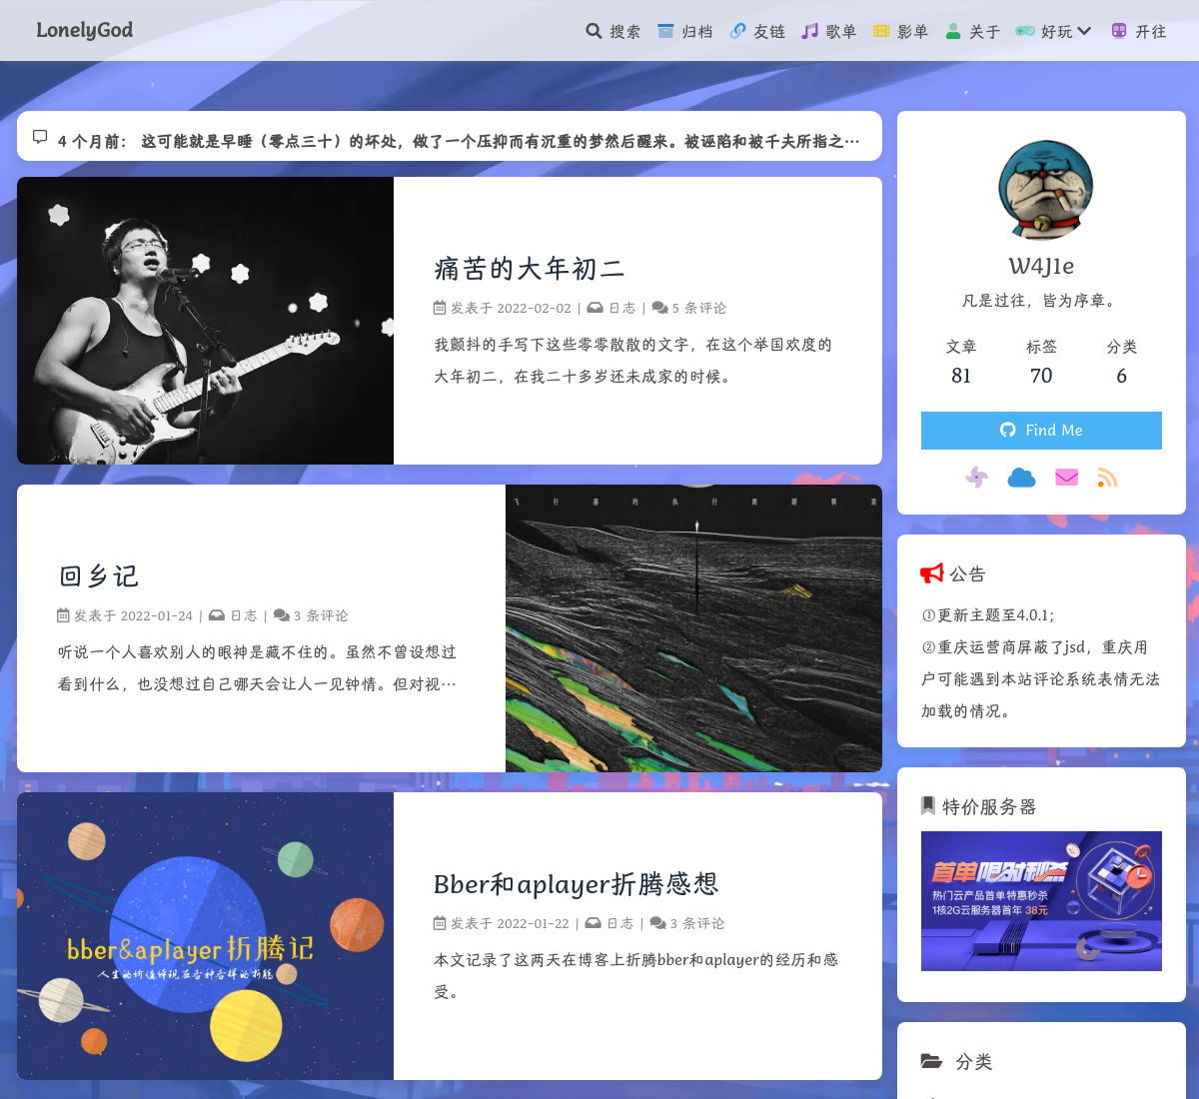The image size is (1199, 1099).
Task: Open 文章 81 count link
Action: click(x=961, y=361)
